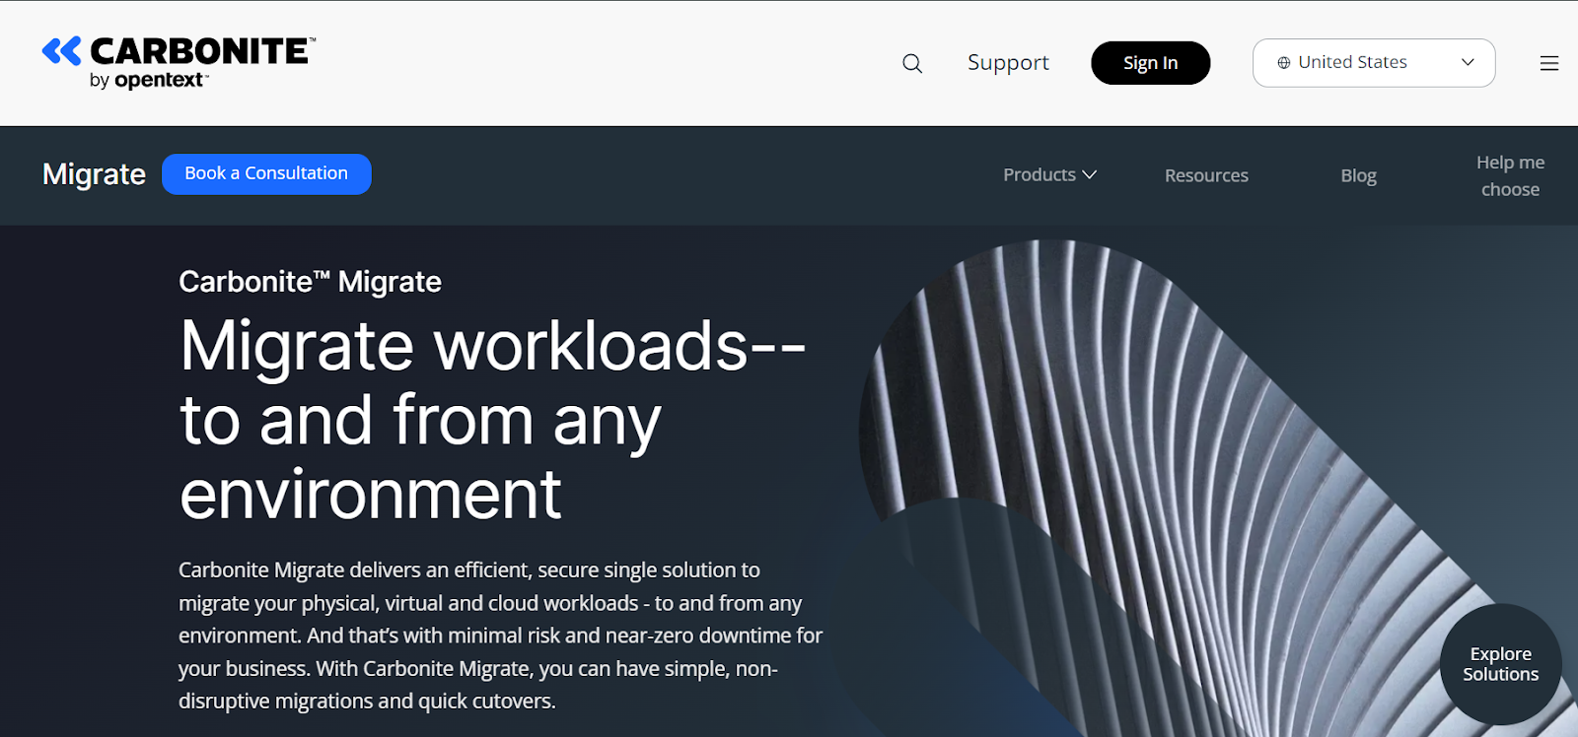Click the Migrate section title

tap(94, 174)
